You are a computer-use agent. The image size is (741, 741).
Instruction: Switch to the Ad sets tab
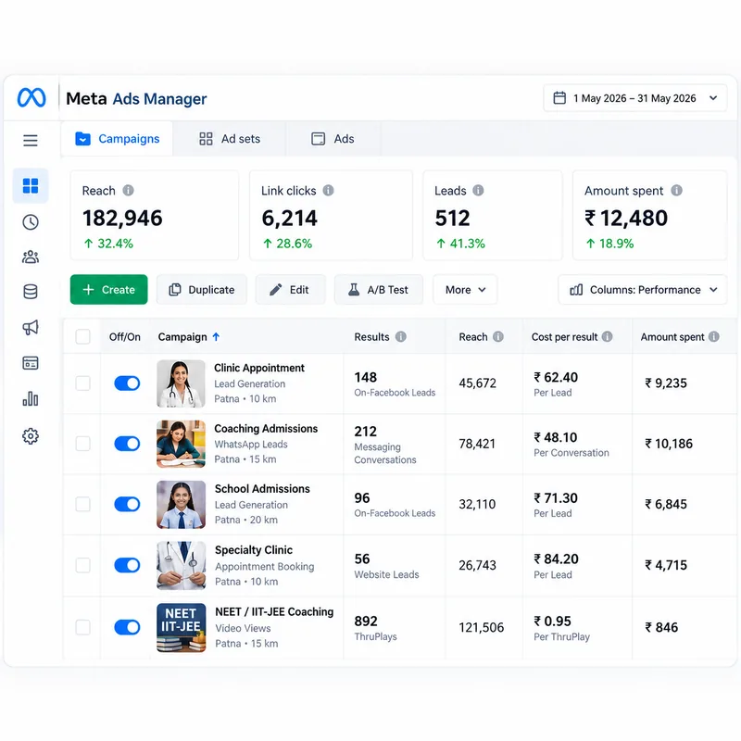(230, 138)
